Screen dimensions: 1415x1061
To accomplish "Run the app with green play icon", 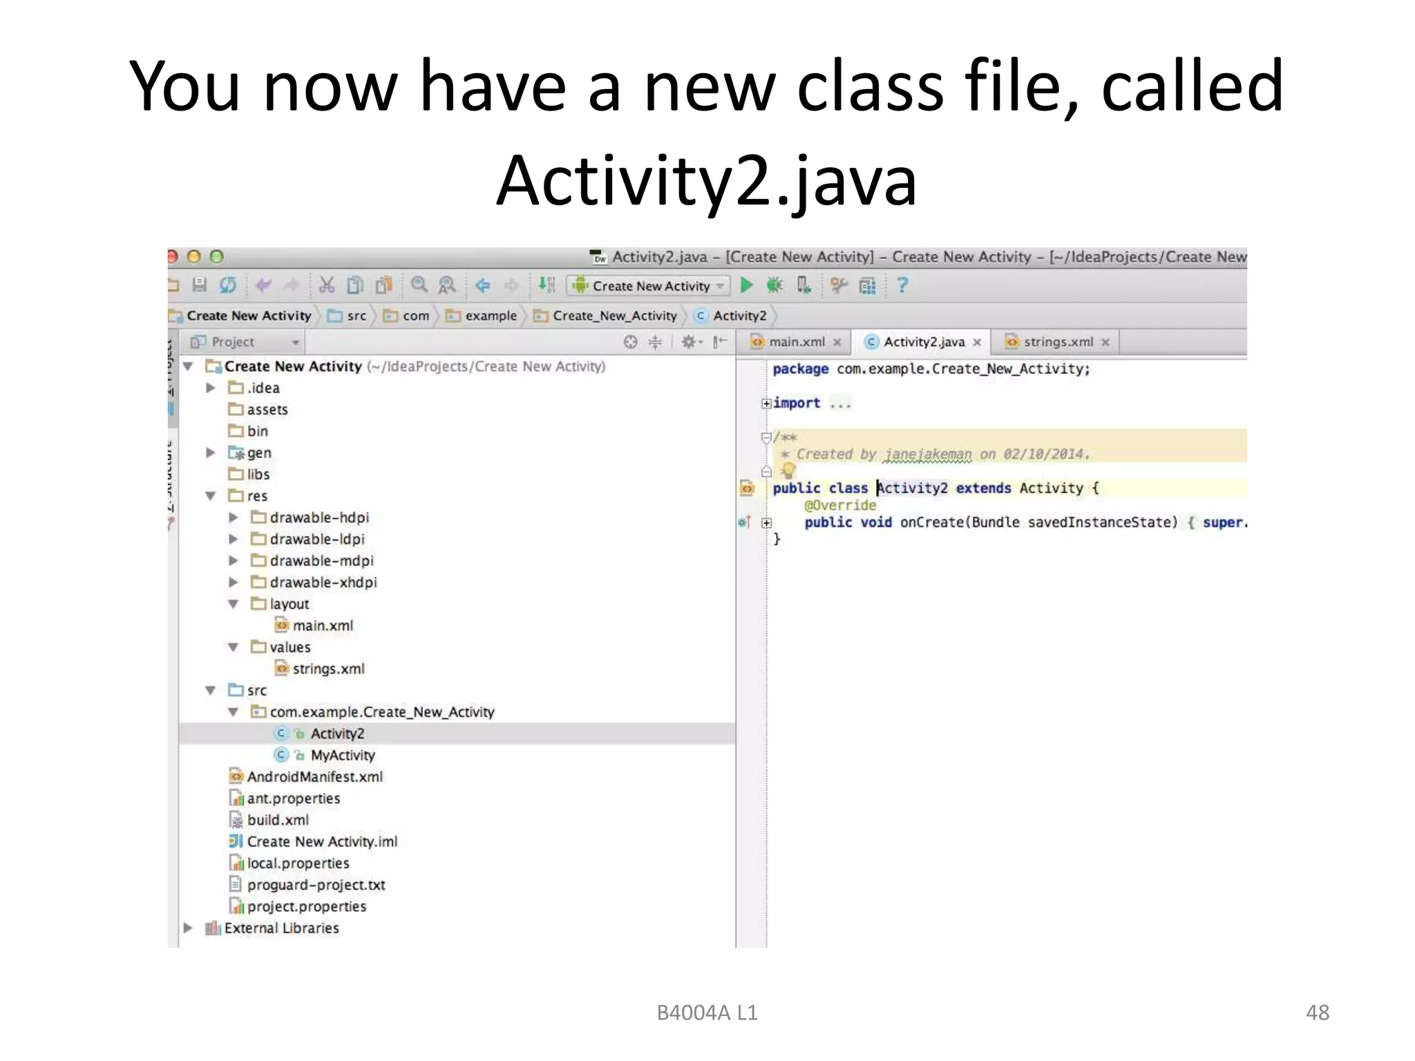I will coord(746,285).
